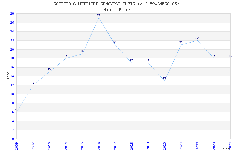Click the y-axis tick label 2
The width and height of the screenshot is (233, 151).
[x=13, y=130]
